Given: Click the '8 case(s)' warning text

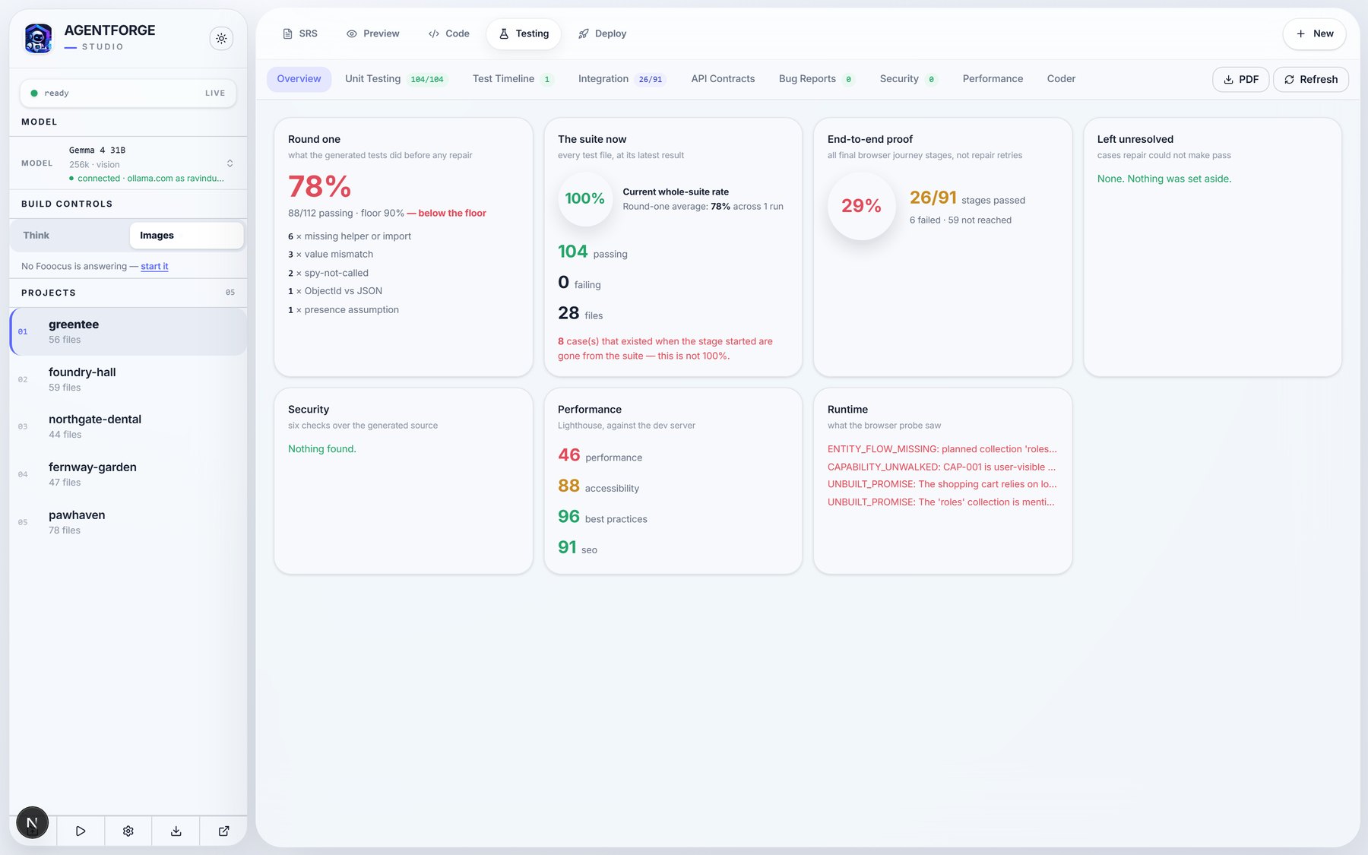Looking at the screenshot, I should (x=665, y=349).
